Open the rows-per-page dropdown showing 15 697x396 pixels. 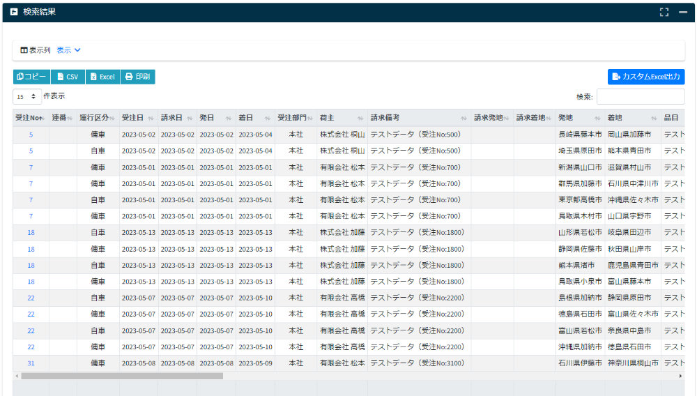point(26,97)
